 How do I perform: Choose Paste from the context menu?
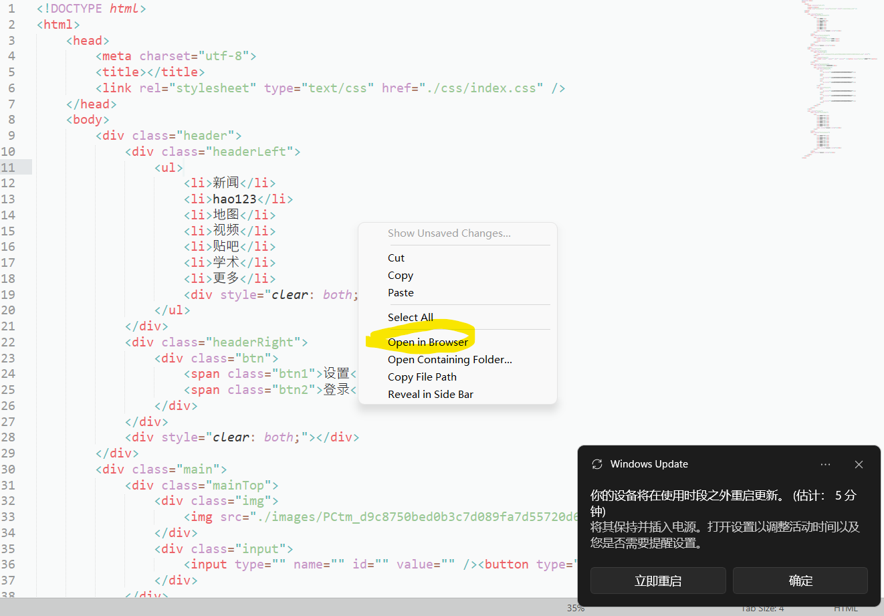click(401, 292)
